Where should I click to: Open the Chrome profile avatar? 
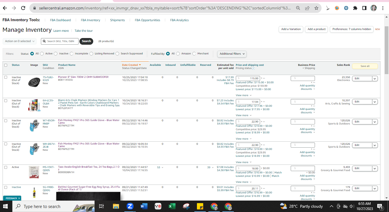pos(374,8)
